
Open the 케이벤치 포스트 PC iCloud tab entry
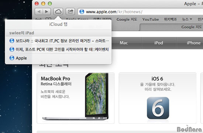coord(58,50)
